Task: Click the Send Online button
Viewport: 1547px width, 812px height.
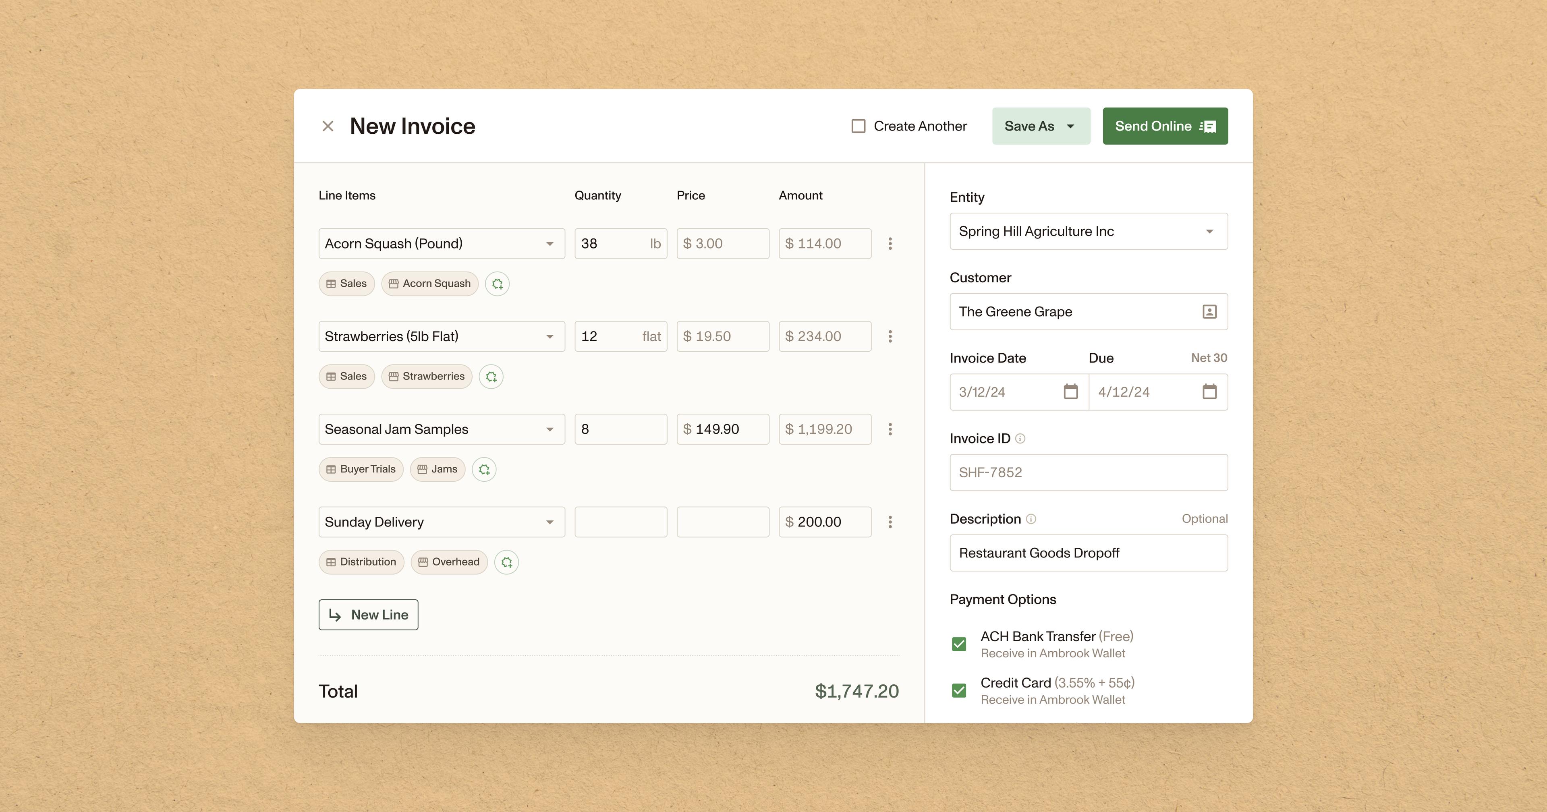Action: 1165,126
